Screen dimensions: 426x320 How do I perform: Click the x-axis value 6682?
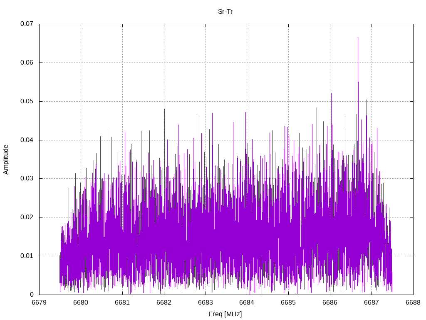164,302
